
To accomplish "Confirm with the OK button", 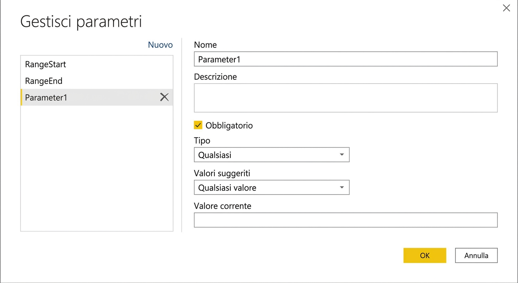I will [x=425, y=255].
